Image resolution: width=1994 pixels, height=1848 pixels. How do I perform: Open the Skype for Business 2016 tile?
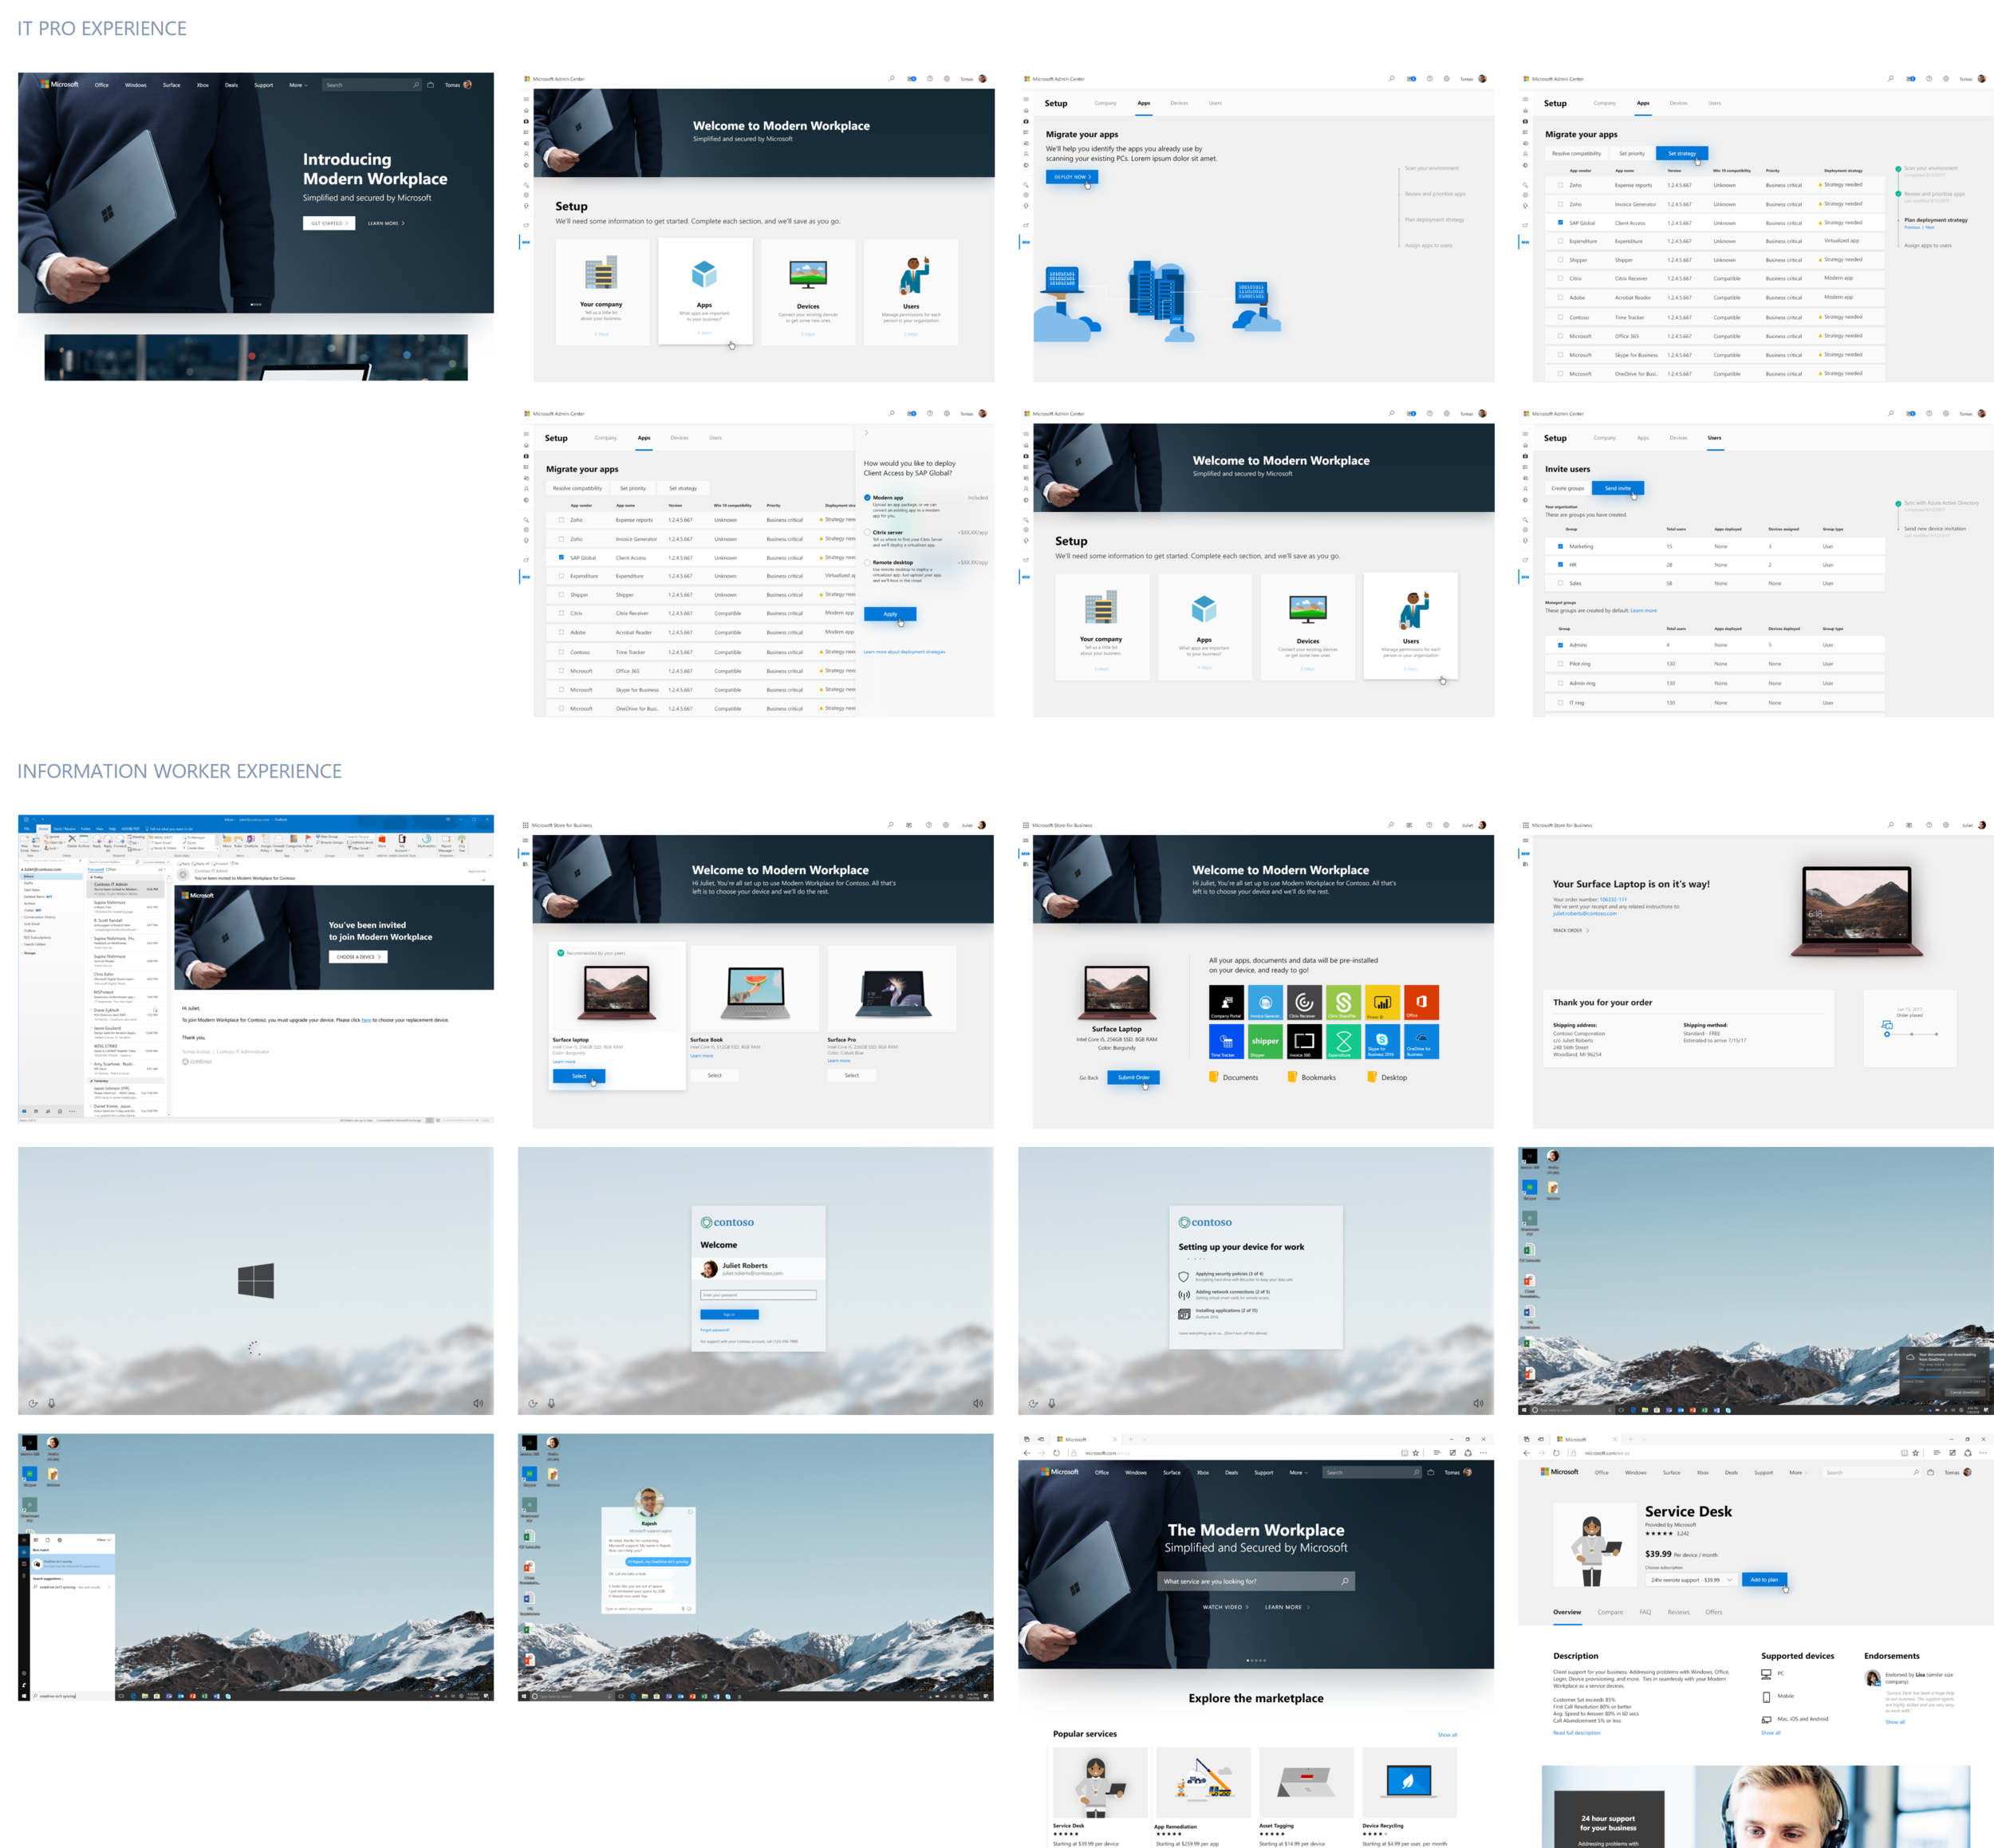click(1382, 1041)
